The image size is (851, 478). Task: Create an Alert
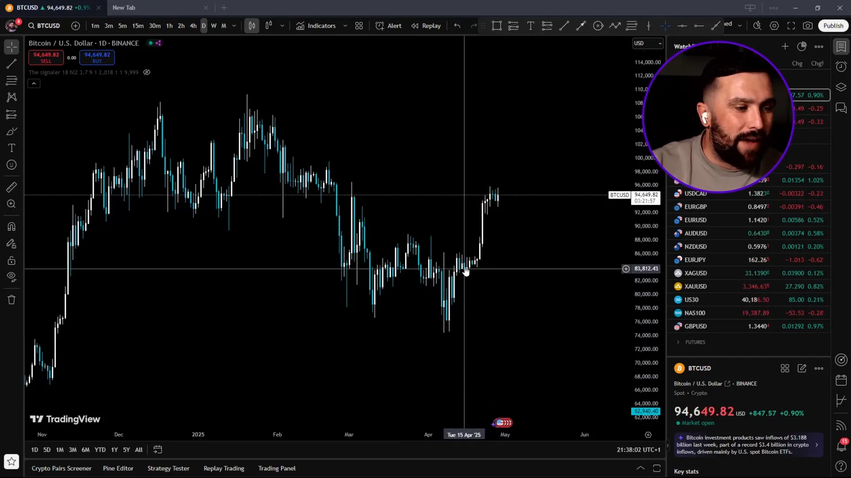click(x=388, y=26)
